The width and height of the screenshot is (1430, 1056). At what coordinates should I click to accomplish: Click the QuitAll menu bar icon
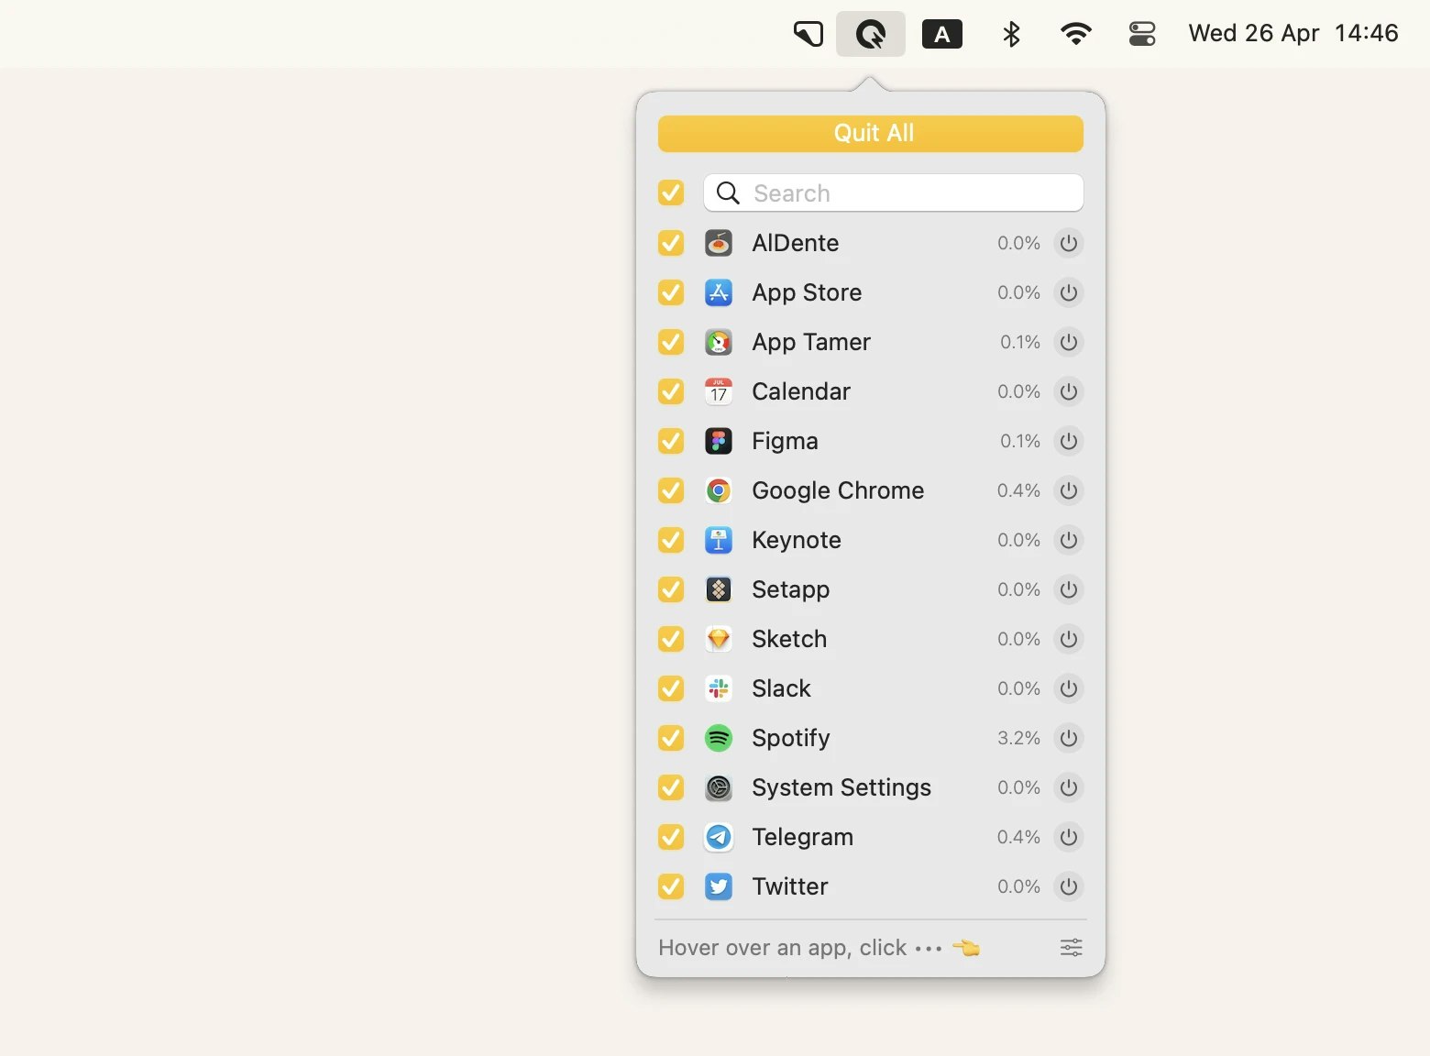(871, 34)
